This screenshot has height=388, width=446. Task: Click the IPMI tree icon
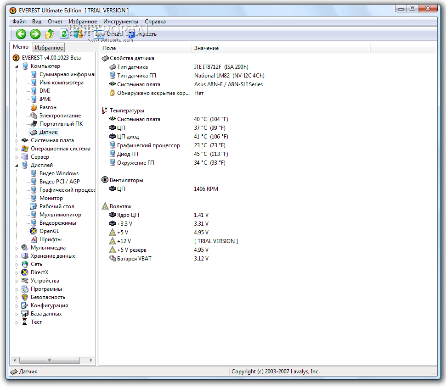pos(34,99)
